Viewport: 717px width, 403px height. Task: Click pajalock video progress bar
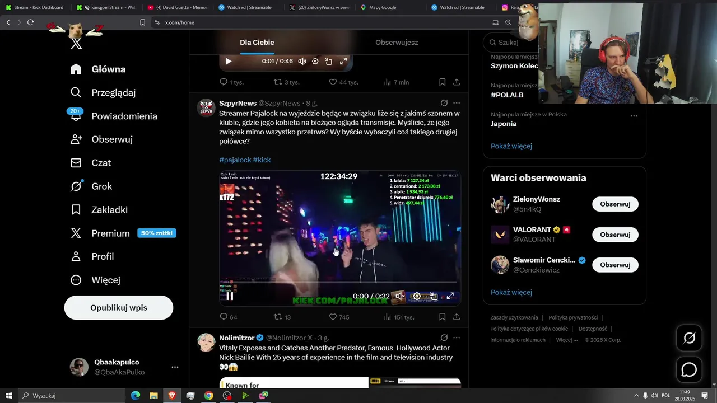[339, 282]
